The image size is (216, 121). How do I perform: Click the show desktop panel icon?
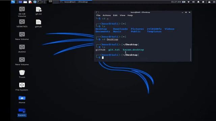[x=20, y=2]
